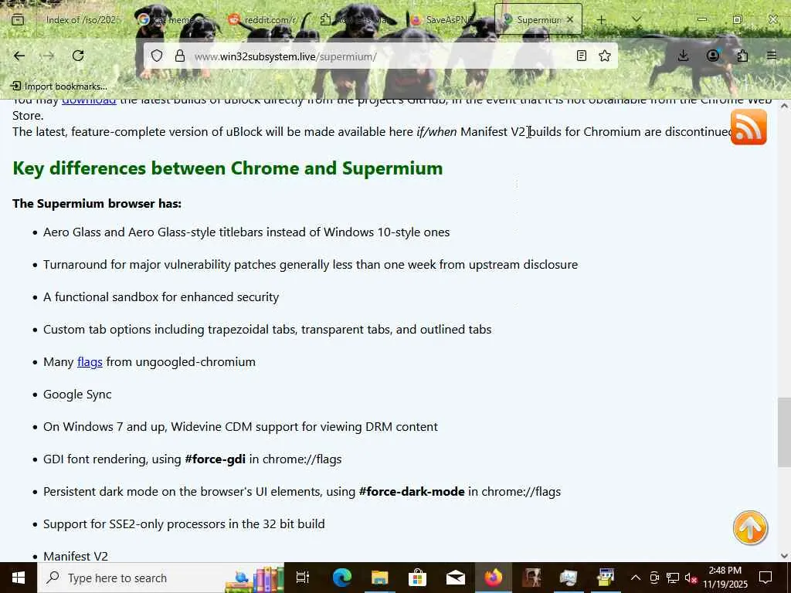
Task: Open the Windows Start menu
Action: 19,578
